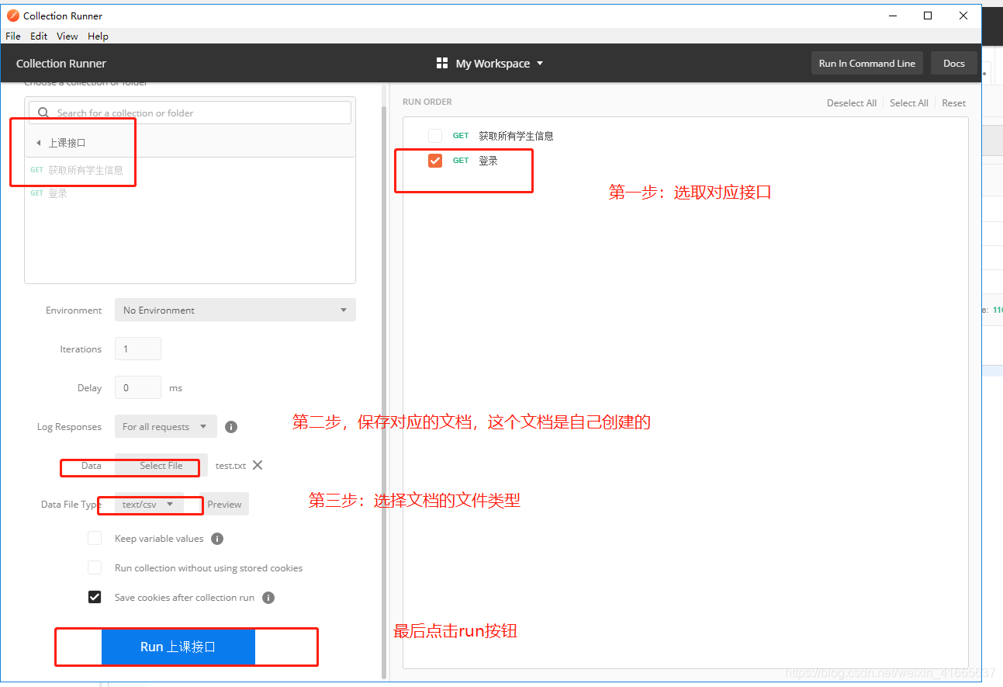Open the View menu
Viewport: 1003px width, 687px height.
(x=67, y=36)
